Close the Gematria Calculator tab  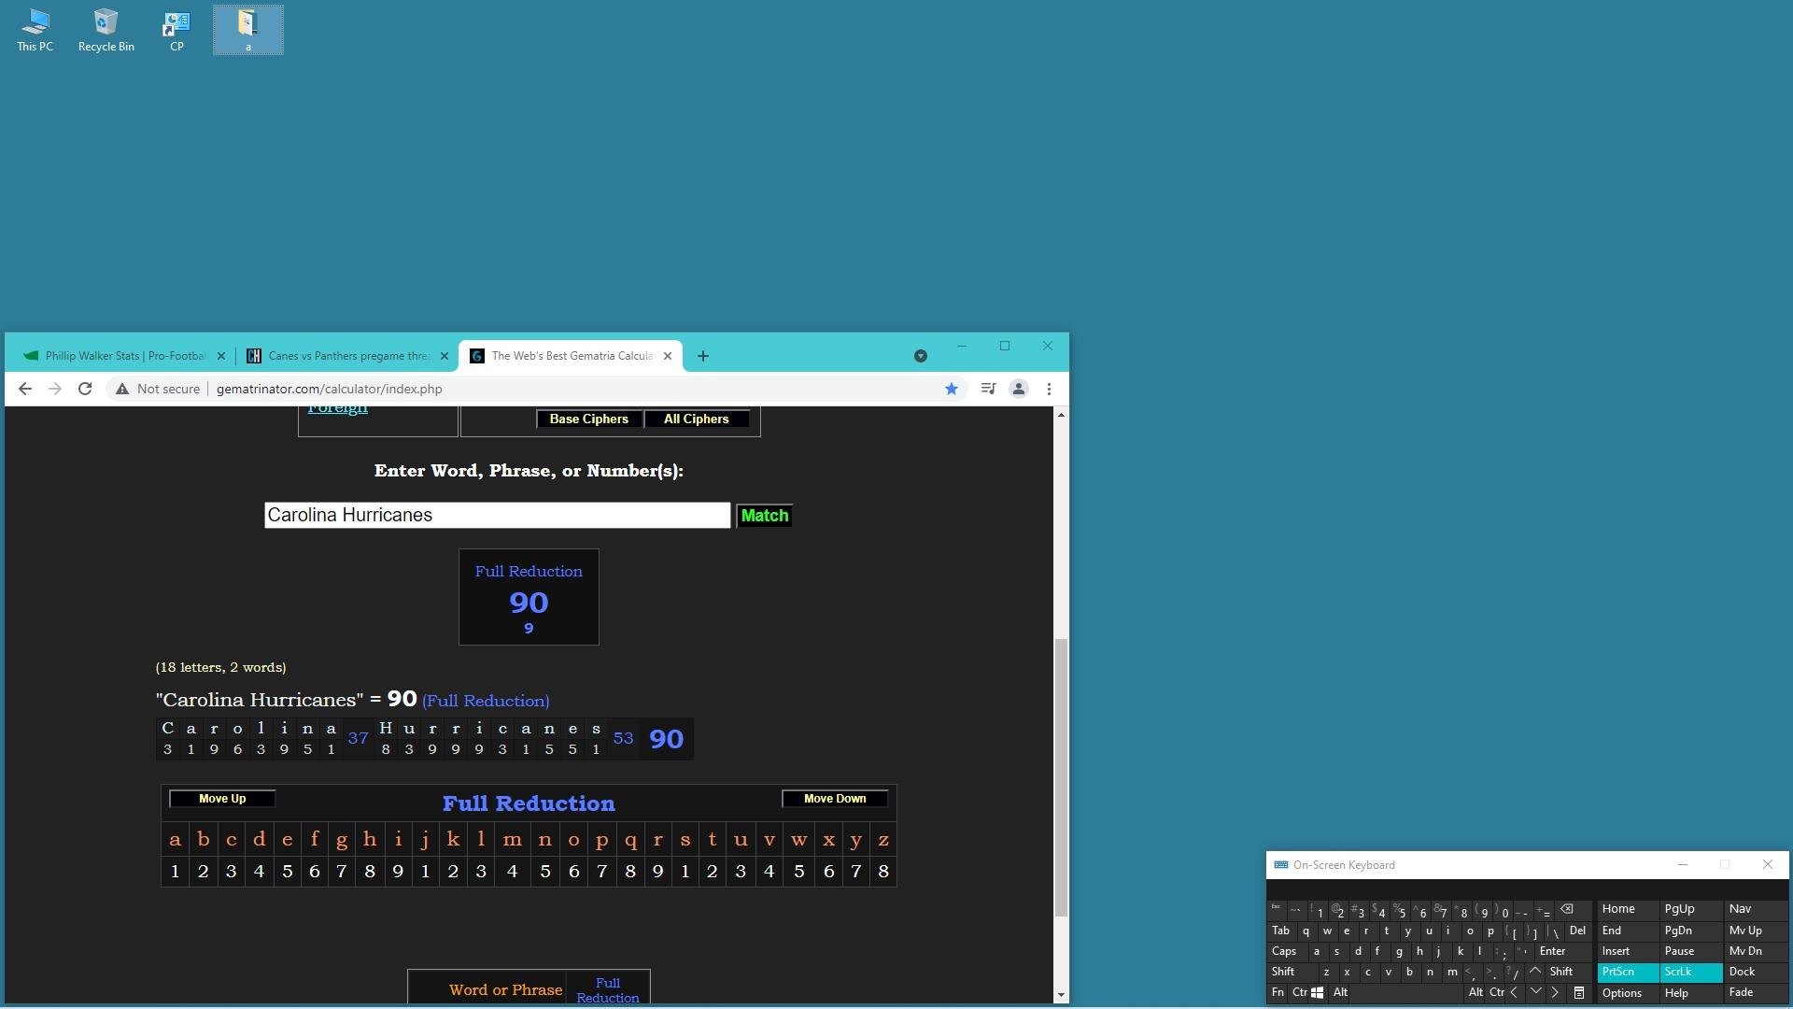(668, 356)
